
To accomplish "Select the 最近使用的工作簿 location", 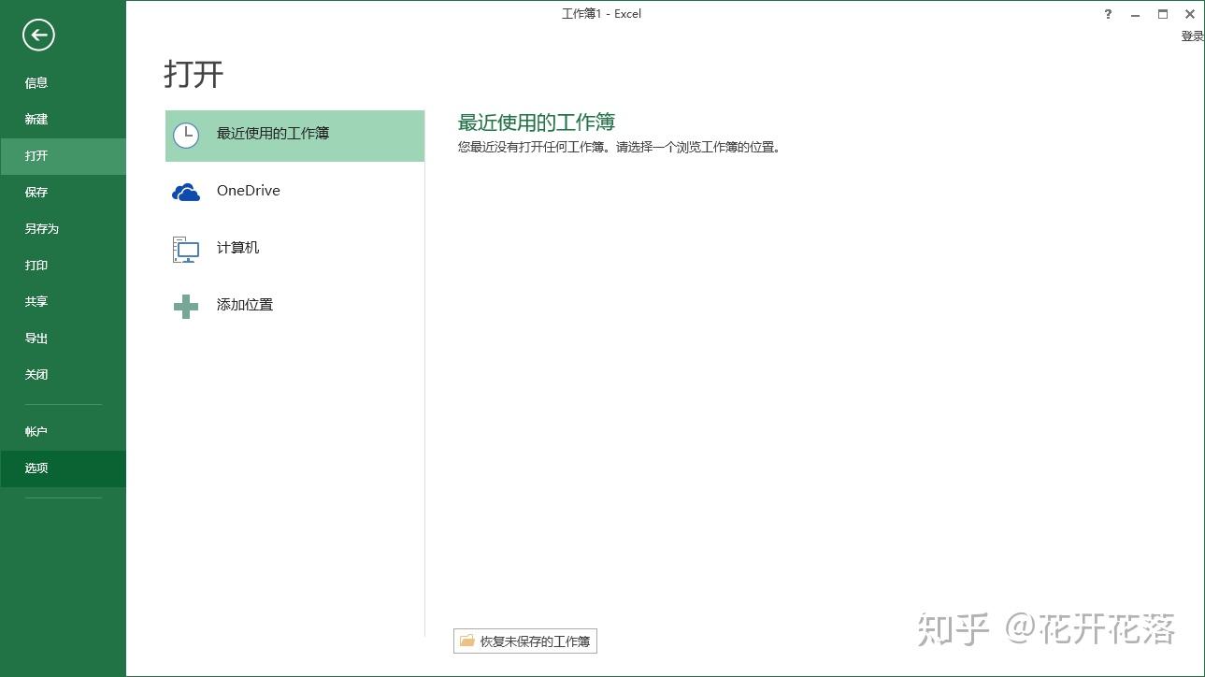I will coord(294,136).
